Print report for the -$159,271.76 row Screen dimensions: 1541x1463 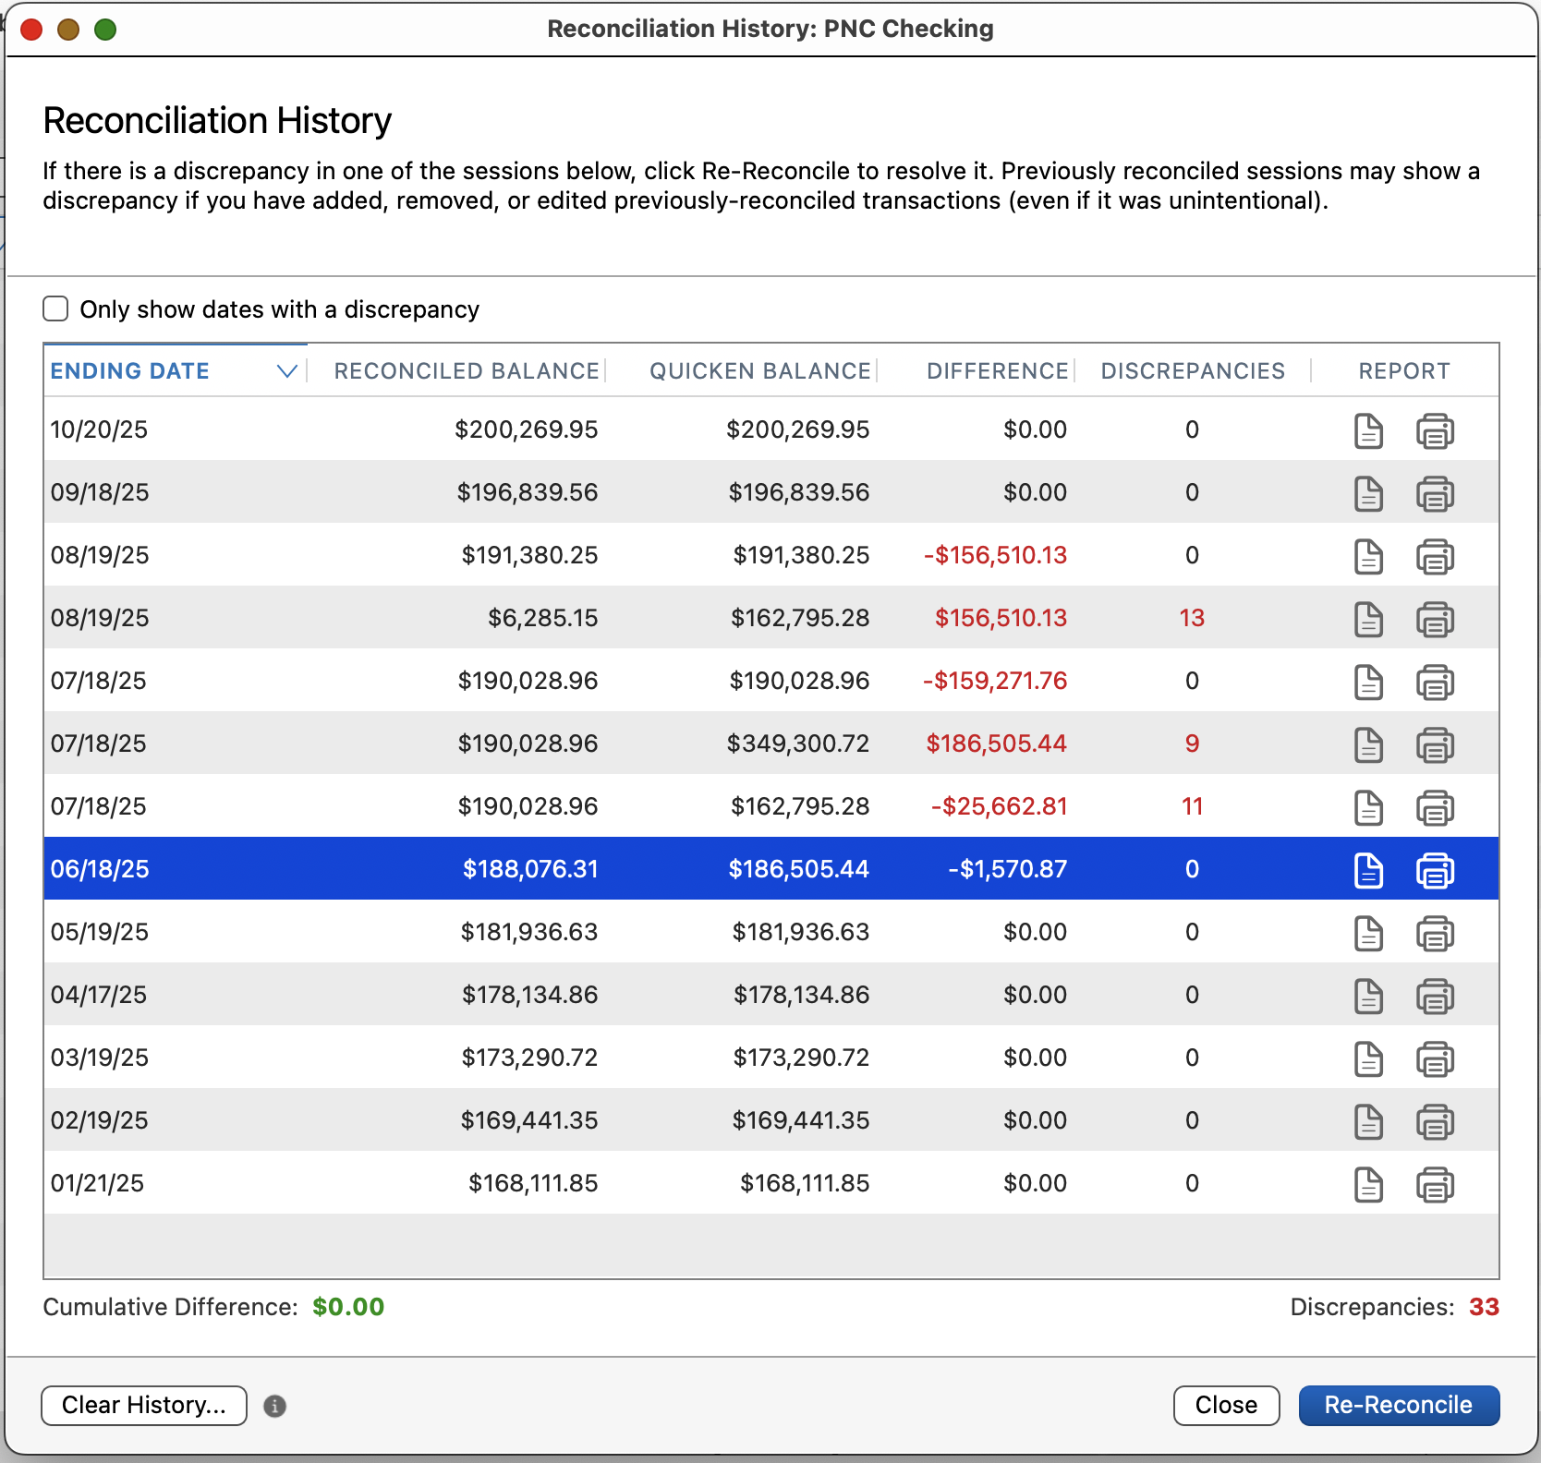(1435, 682)
